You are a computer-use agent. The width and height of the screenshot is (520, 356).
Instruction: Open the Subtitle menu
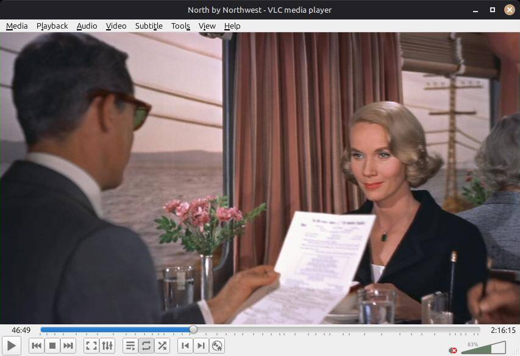click(x=149, y=26)
